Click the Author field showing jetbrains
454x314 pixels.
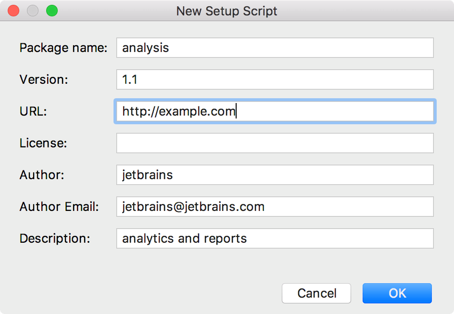click(x=274, y=175)
